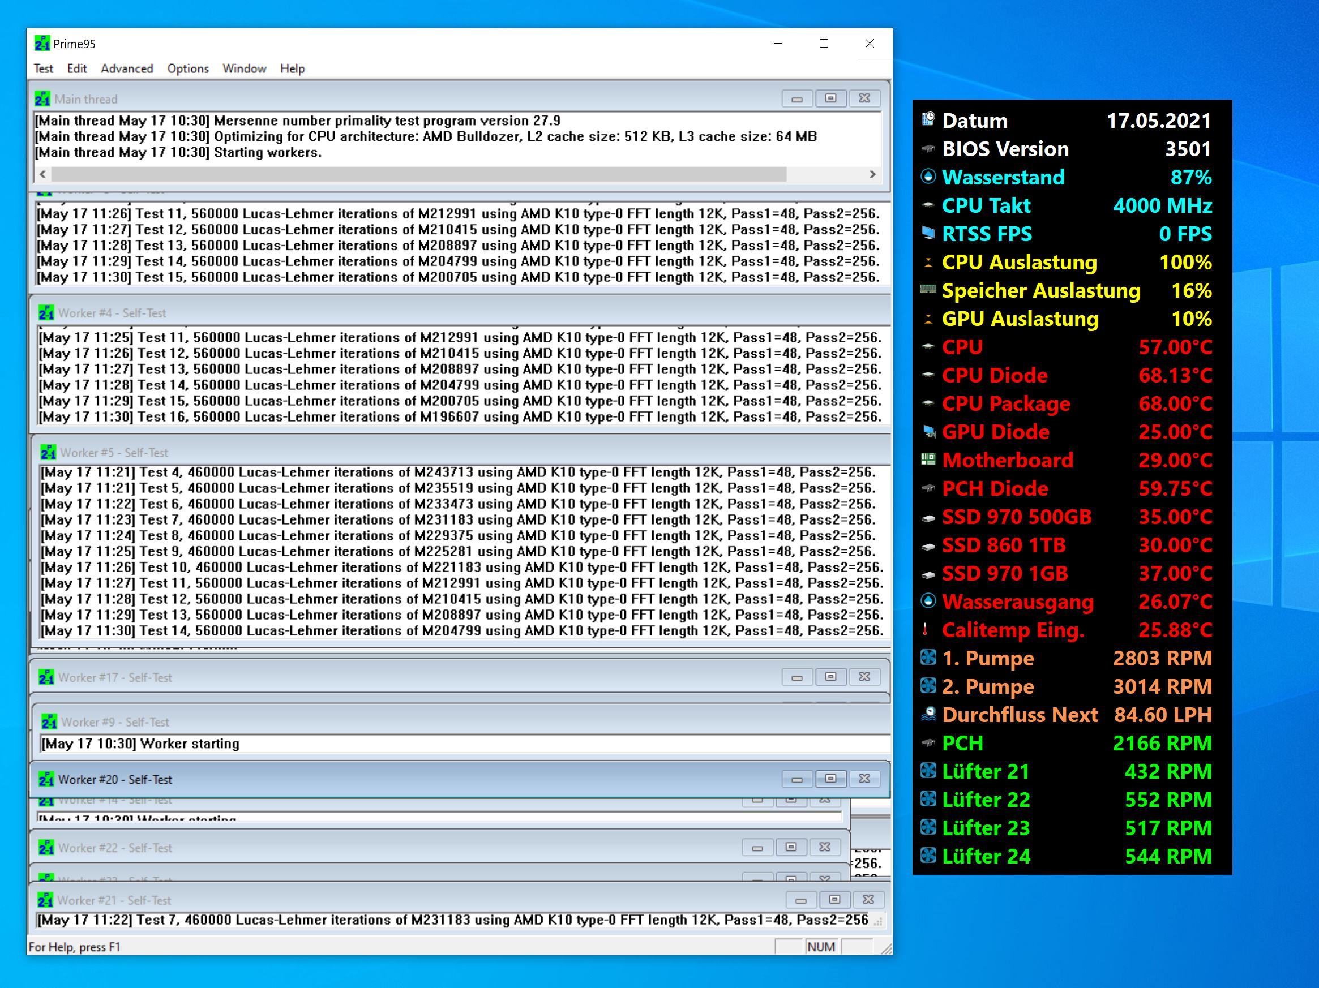Image resolution: width=1319 pixels, height=988 pixels.
Task: Click left scroll arrow in Main thread
Action: (x=42, y=174)
